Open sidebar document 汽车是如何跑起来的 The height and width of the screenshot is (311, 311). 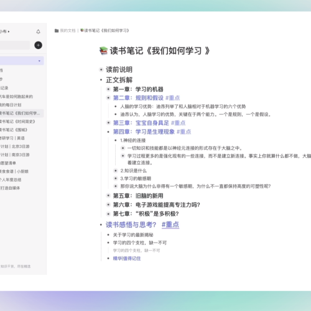(16, 96)
